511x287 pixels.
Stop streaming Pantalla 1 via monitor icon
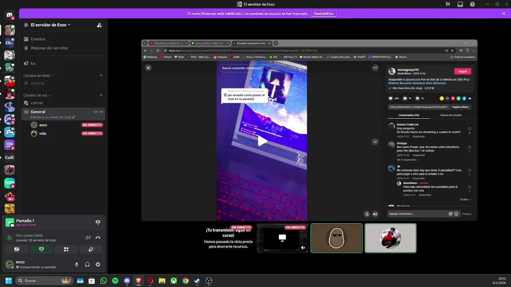[x=98, y=222]
